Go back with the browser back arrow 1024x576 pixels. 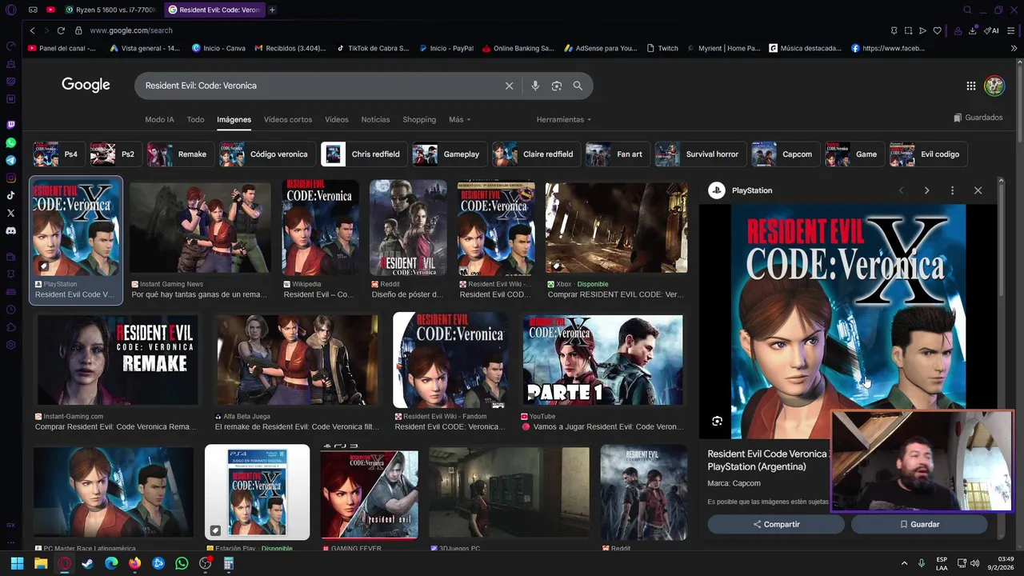pyautogui.click(x=32, y=30)
